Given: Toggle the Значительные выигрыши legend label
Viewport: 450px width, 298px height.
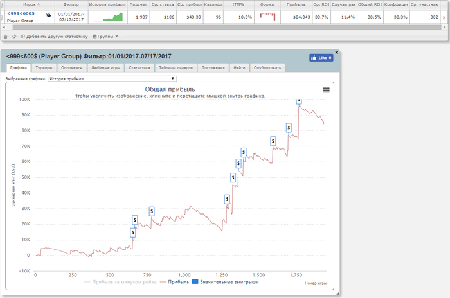Looking at the screenshot, I should click(x=230, y=282).
